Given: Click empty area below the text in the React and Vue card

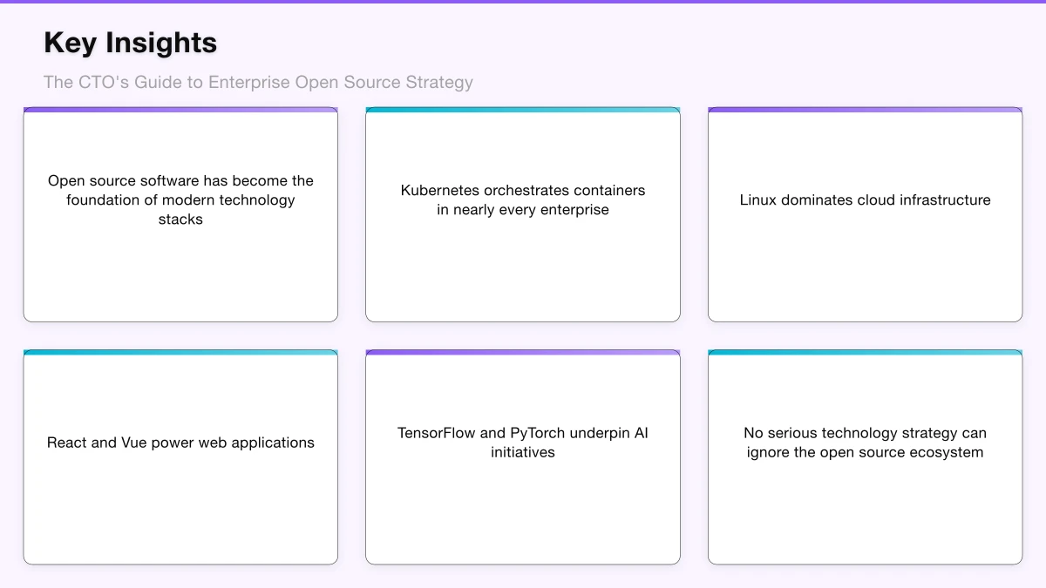Looking at the screenshot, I should point(180,514).
